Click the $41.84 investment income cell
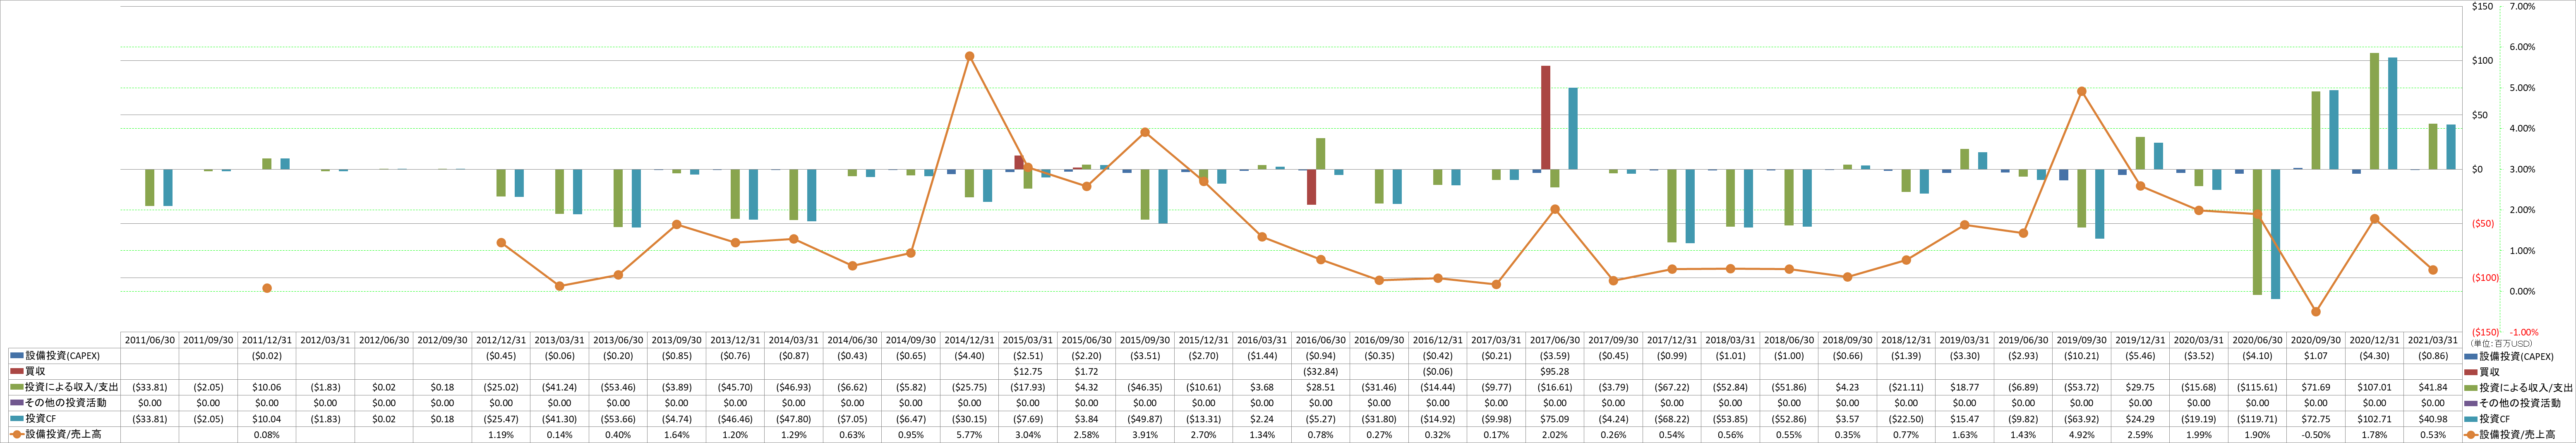Viewport: 2576px width, 443px height. pos(2432,387)
